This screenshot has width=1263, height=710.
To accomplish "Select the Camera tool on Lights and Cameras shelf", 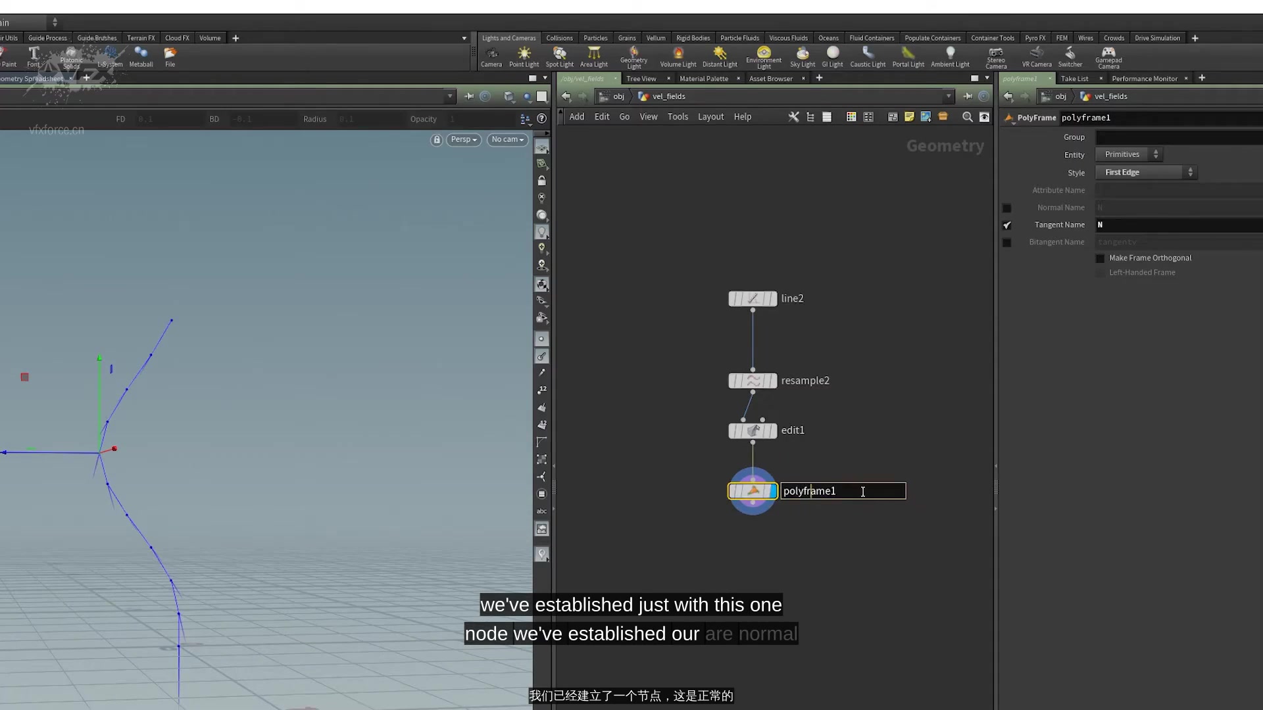I will [491, 56].
